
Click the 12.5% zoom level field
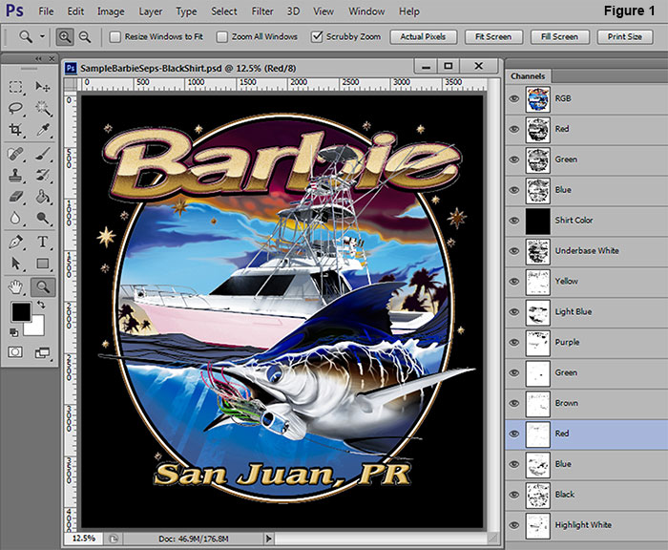pyautogui.click(x=84, y=539)
